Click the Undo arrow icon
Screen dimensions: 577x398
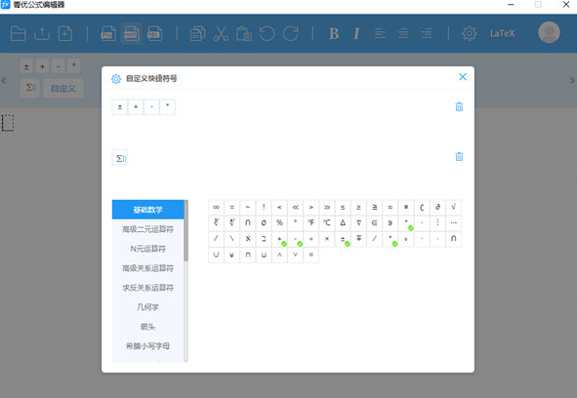[268, 34]
